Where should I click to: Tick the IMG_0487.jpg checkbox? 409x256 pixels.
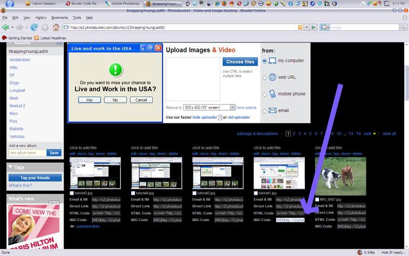[x=317, y=200]
